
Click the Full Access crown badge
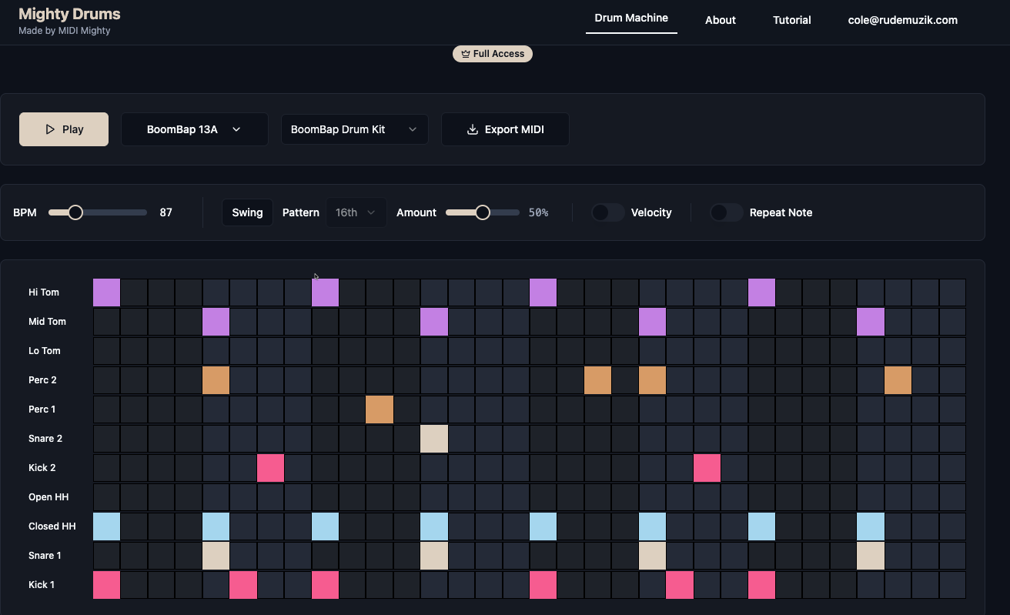pyautogui.click(x=493, y=54)
